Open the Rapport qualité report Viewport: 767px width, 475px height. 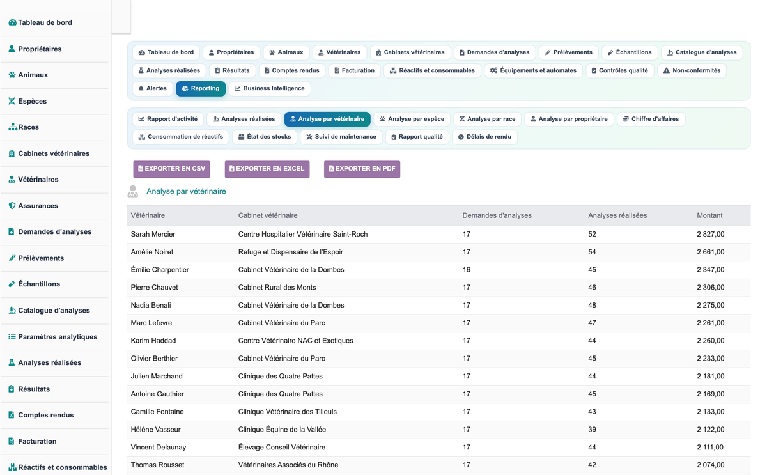pyautogui.click(x=417, y=137)
